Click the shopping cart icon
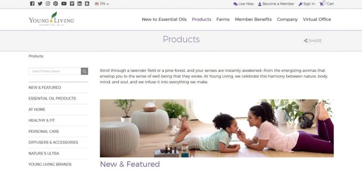The width and height of the screenshot is (362, 170). [x=322, y=4]
